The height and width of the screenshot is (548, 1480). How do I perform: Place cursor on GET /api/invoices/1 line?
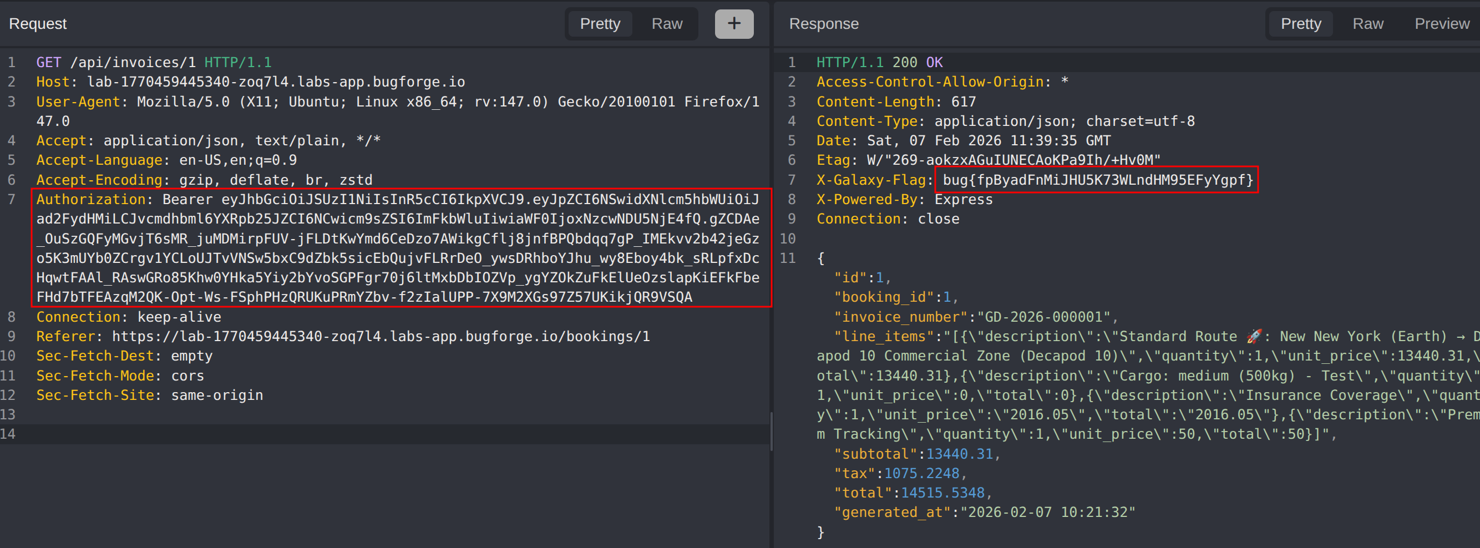[x=154, y=63]
